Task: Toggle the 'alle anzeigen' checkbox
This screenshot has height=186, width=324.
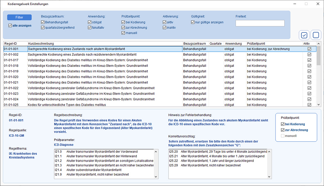Action: click(10, 25)
